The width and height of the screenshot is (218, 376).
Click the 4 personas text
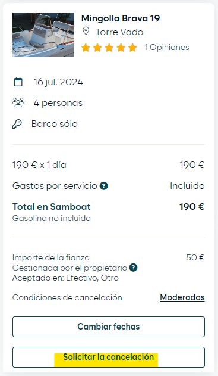coord(58,103)
